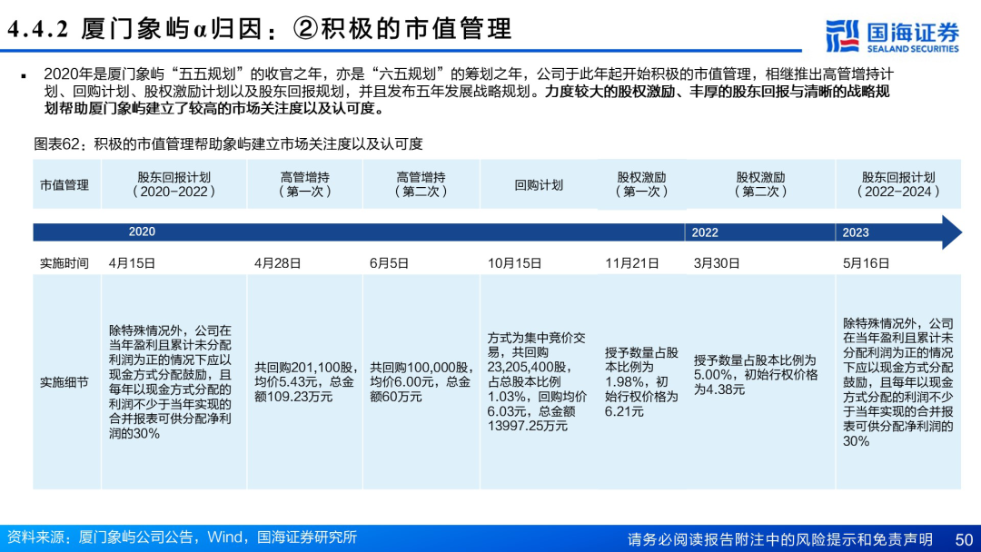Click the 股东回报计划（2022-2024）header cell
The image size is (981, 552).
click(897, 185)
